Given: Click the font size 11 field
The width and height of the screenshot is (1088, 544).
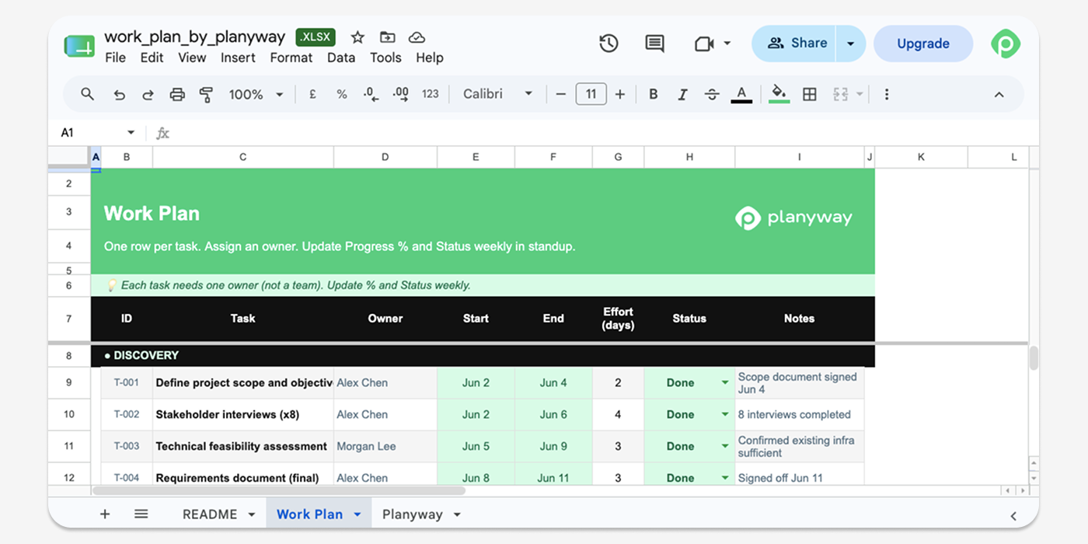Looking at the screenshot, I should click(x=591, y=94).
